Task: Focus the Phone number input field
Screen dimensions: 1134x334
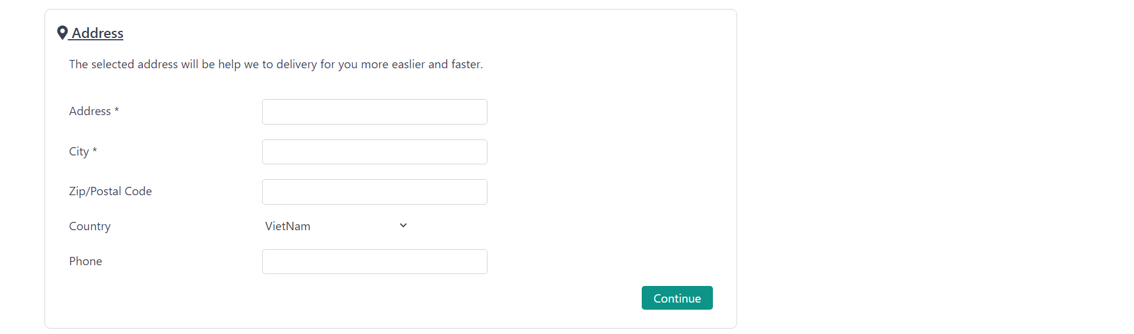Action: pos(375,262)
